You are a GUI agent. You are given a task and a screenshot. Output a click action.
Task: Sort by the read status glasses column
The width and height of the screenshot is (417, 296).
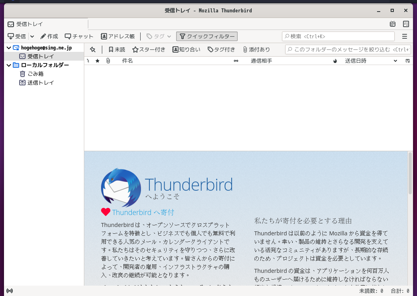(x=236, y=61)
